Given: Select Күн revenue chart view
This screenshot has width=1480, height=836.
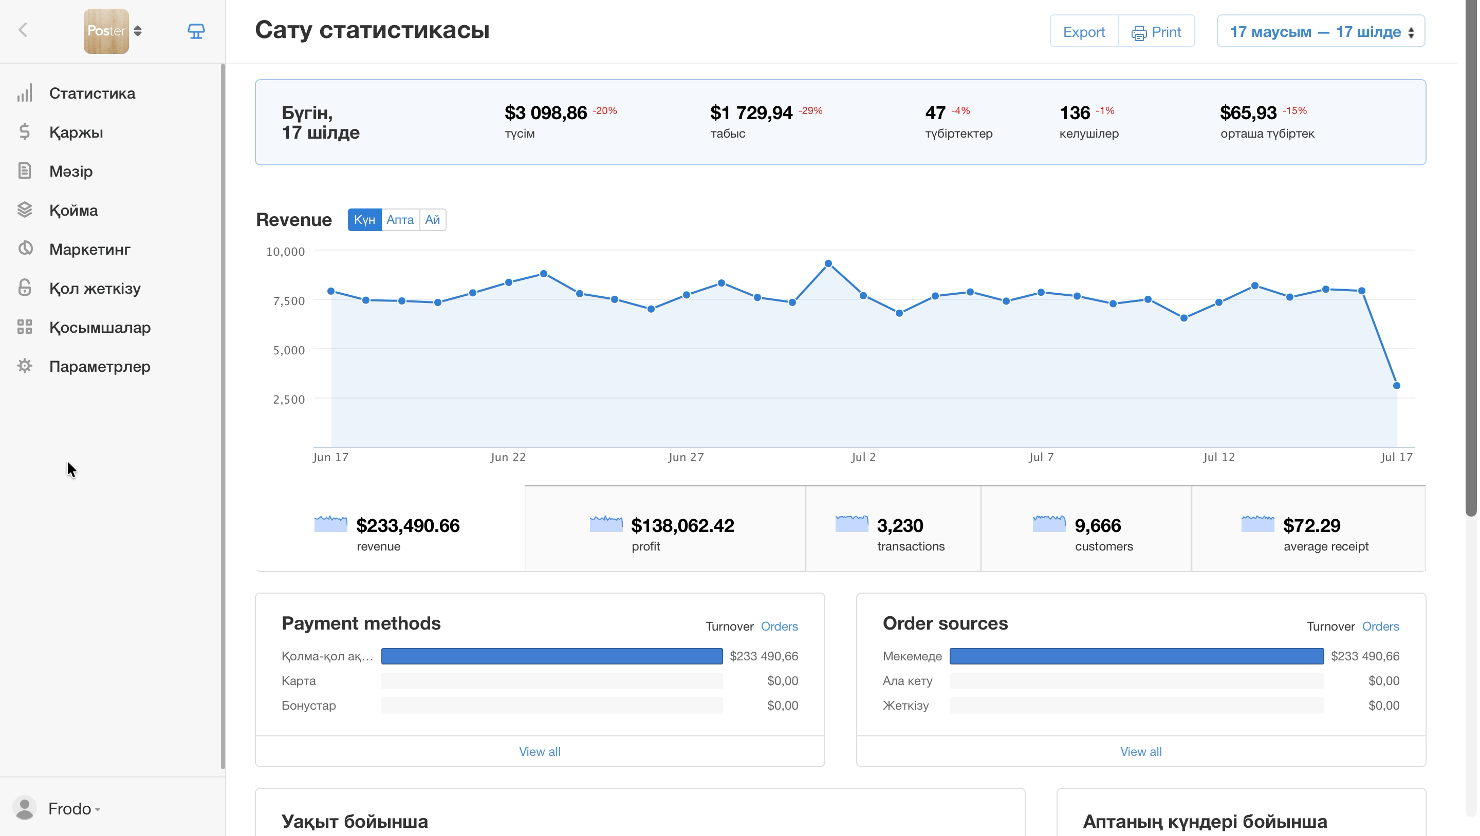Looking at the screenshot, I should 364,220.
